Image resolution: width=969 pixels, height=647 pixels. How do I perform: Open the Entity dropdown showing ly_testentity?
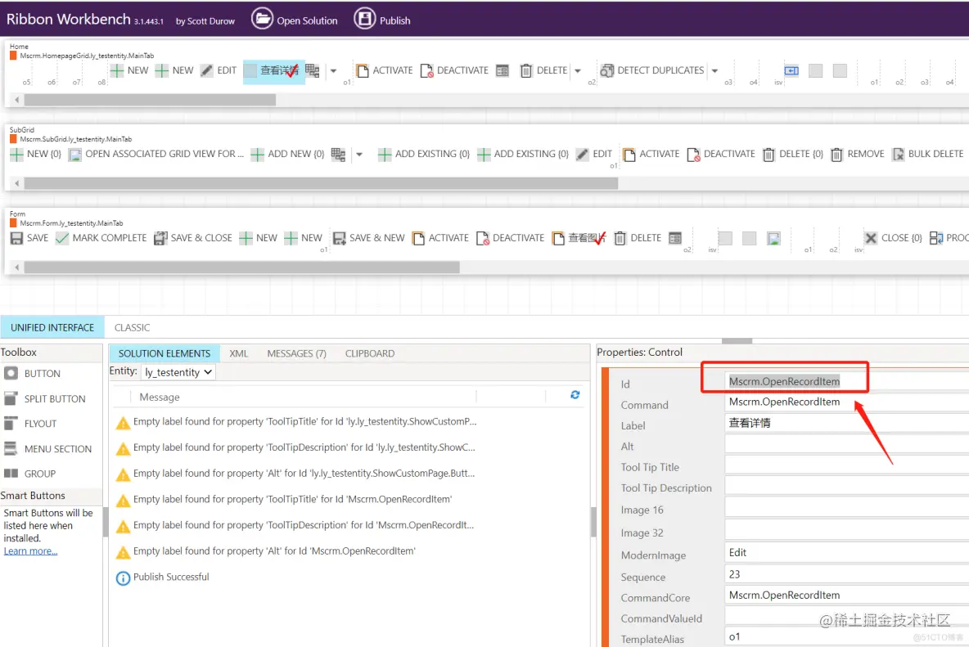coord(178,371)
